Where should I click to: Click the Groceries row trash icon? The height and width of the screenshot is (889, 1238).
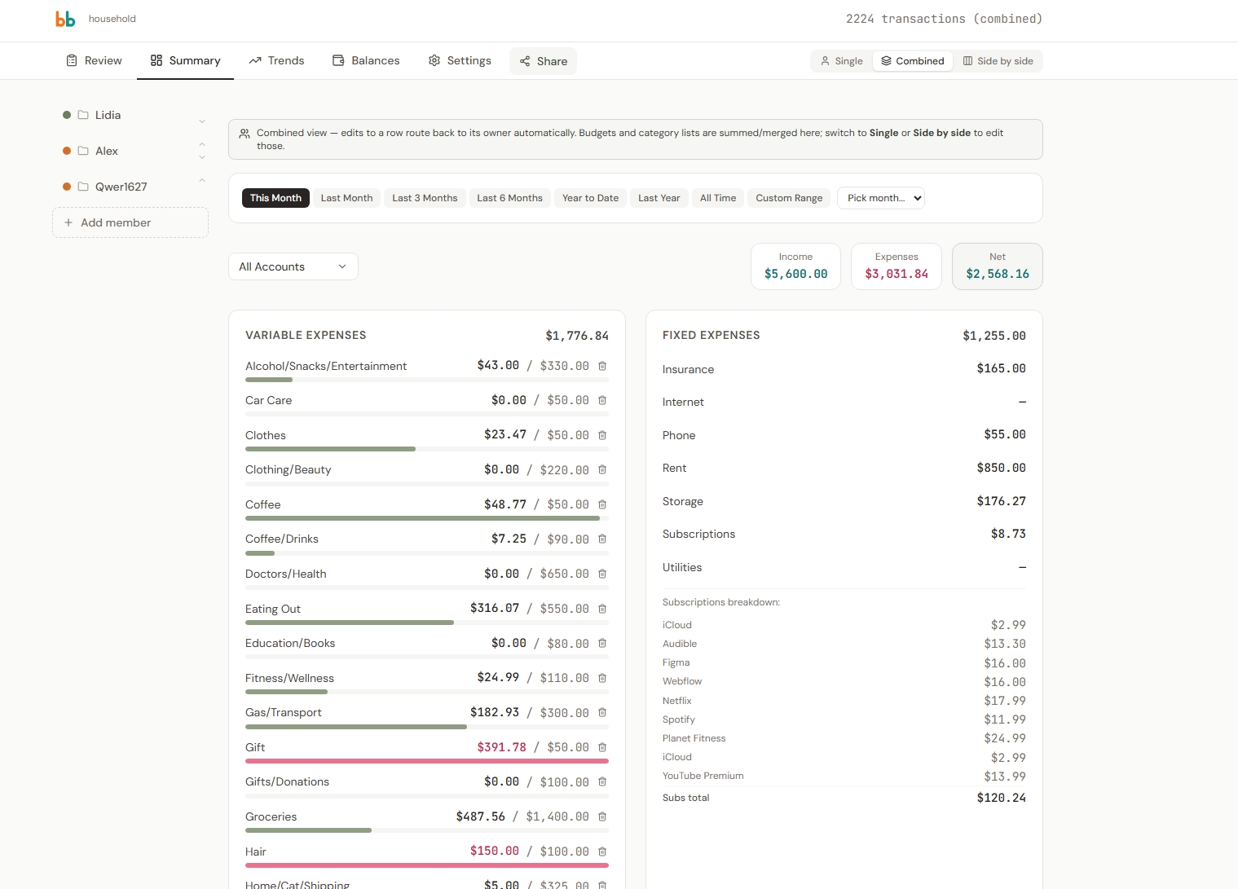(x=602, y=816)
